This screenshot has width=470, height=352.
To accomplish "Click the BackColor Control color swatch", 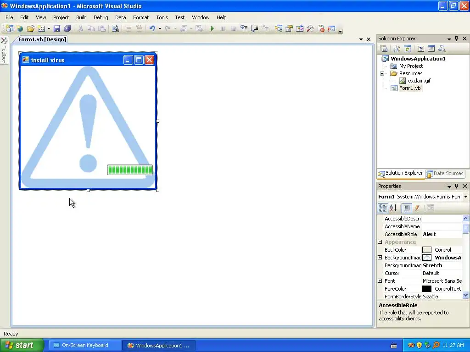I will (x=426, y=250).
